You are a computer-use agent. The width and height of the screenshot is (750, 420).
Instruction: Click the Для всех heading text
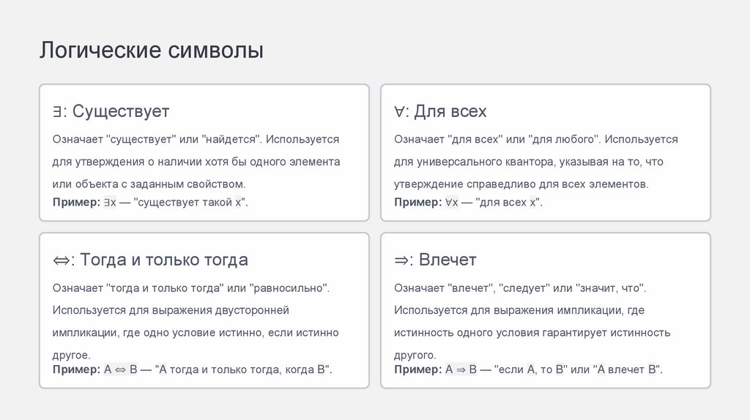(450, 112)
